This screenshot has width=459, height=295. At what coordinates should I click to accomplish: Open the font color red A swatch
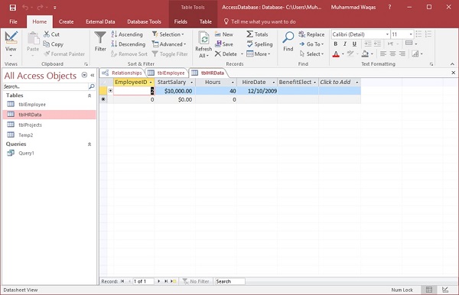336,53
